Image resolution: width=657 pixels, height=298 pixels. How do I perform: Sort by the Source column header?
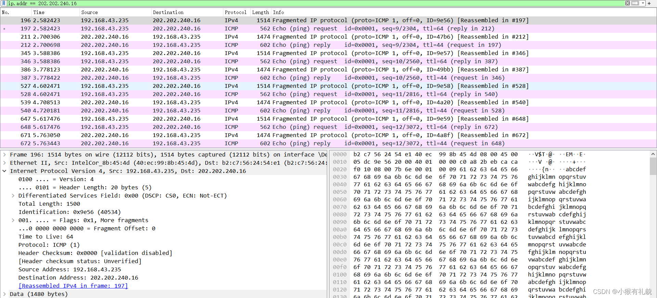(x=115, y=12)
